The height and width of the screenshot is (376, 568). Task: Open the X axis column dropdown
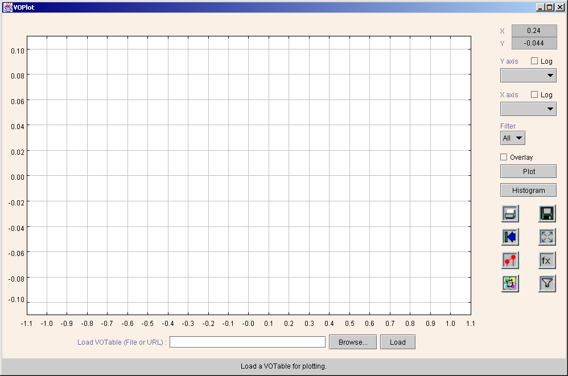[528, 109]
